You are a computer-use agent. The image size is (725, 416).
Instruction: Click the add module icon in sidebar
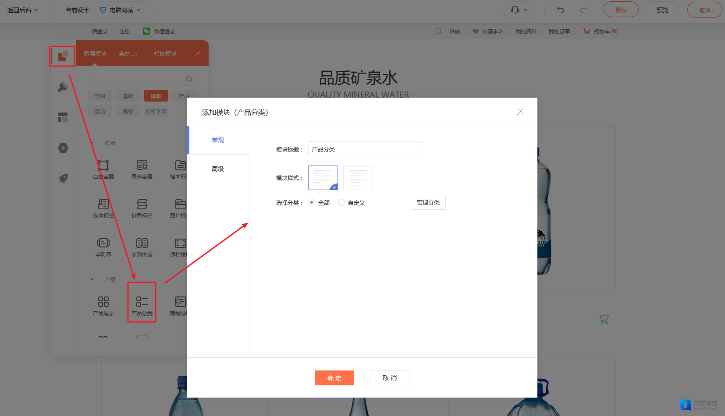point(63,56)
